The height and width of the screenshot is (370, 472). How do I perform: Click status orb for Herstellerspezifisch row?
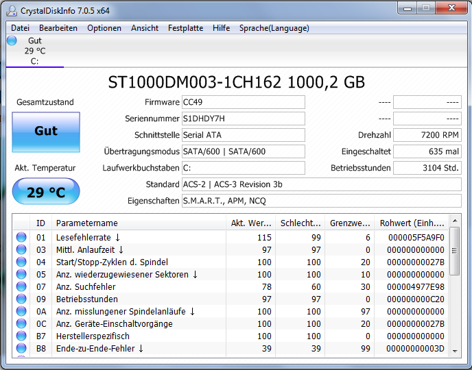coord(21,336)
